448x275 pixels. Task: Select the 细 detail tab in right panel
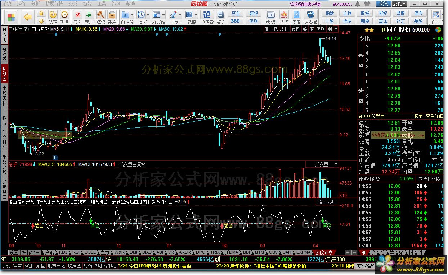(364, 253)
